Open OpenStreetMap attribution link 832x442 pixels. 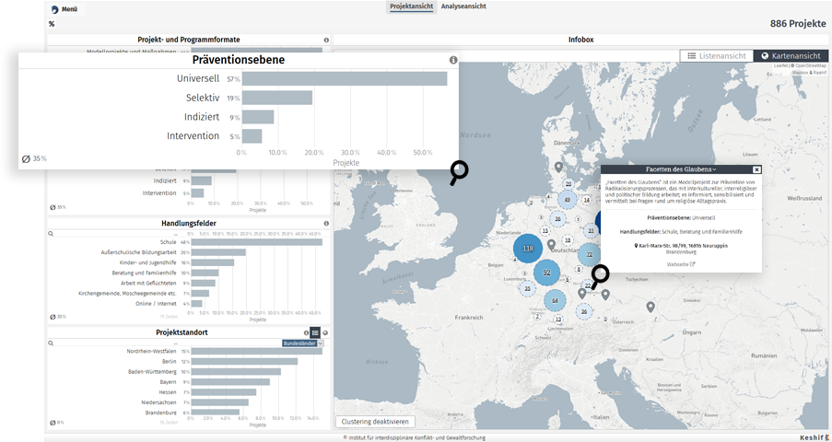coord(809,65)
